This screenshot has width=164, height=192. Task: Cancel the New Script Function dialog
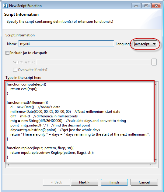pos(144,182)
